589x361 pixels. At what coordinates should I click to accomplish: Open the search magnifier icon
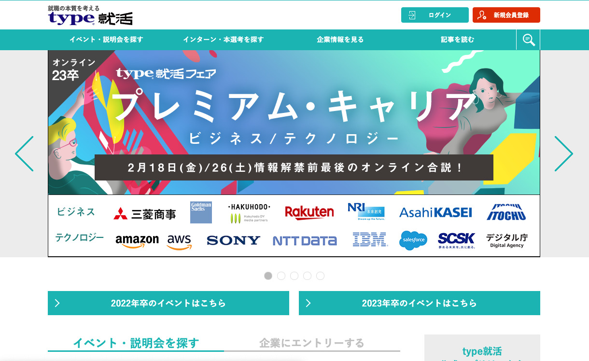click(529, 40)
